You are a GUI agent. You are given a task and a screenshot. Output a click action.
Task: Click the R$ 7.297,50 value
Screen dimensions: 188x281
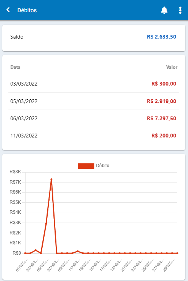(x=162, y=118)
